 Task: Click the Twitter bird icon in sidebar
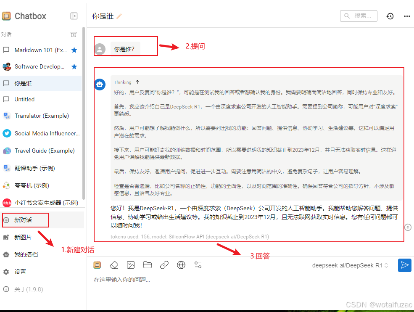(7, 133)
